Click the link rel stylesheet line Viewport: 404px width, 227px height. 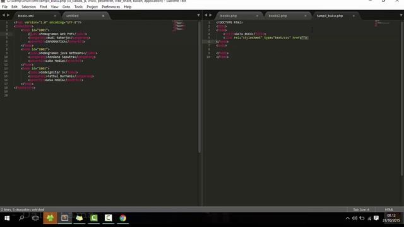pyautogui.click(x=266, y=38)
